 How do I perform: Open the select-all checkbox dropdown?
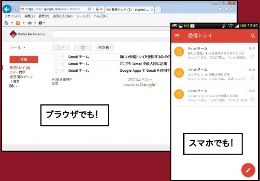61,48
